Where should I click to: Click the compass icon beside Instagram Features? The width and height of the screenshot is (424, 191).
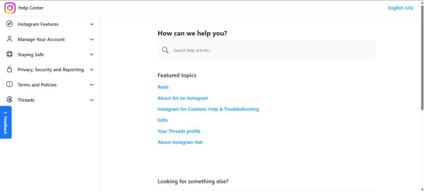10,24
